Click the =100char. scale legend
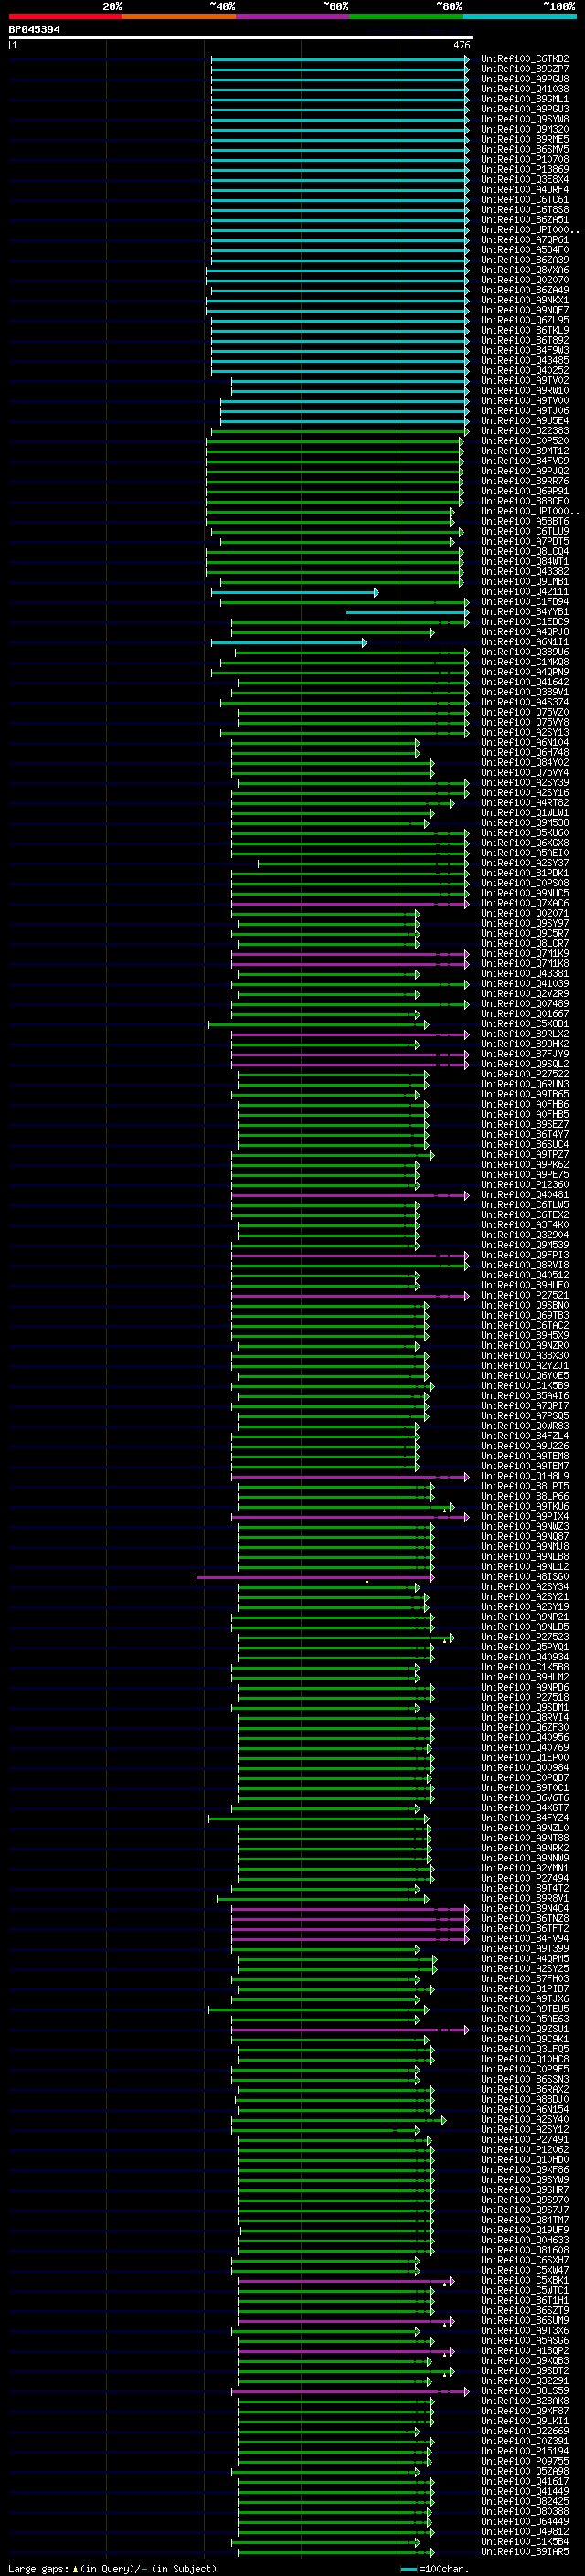585x2576 pixels. click(x=437, y=2568)
